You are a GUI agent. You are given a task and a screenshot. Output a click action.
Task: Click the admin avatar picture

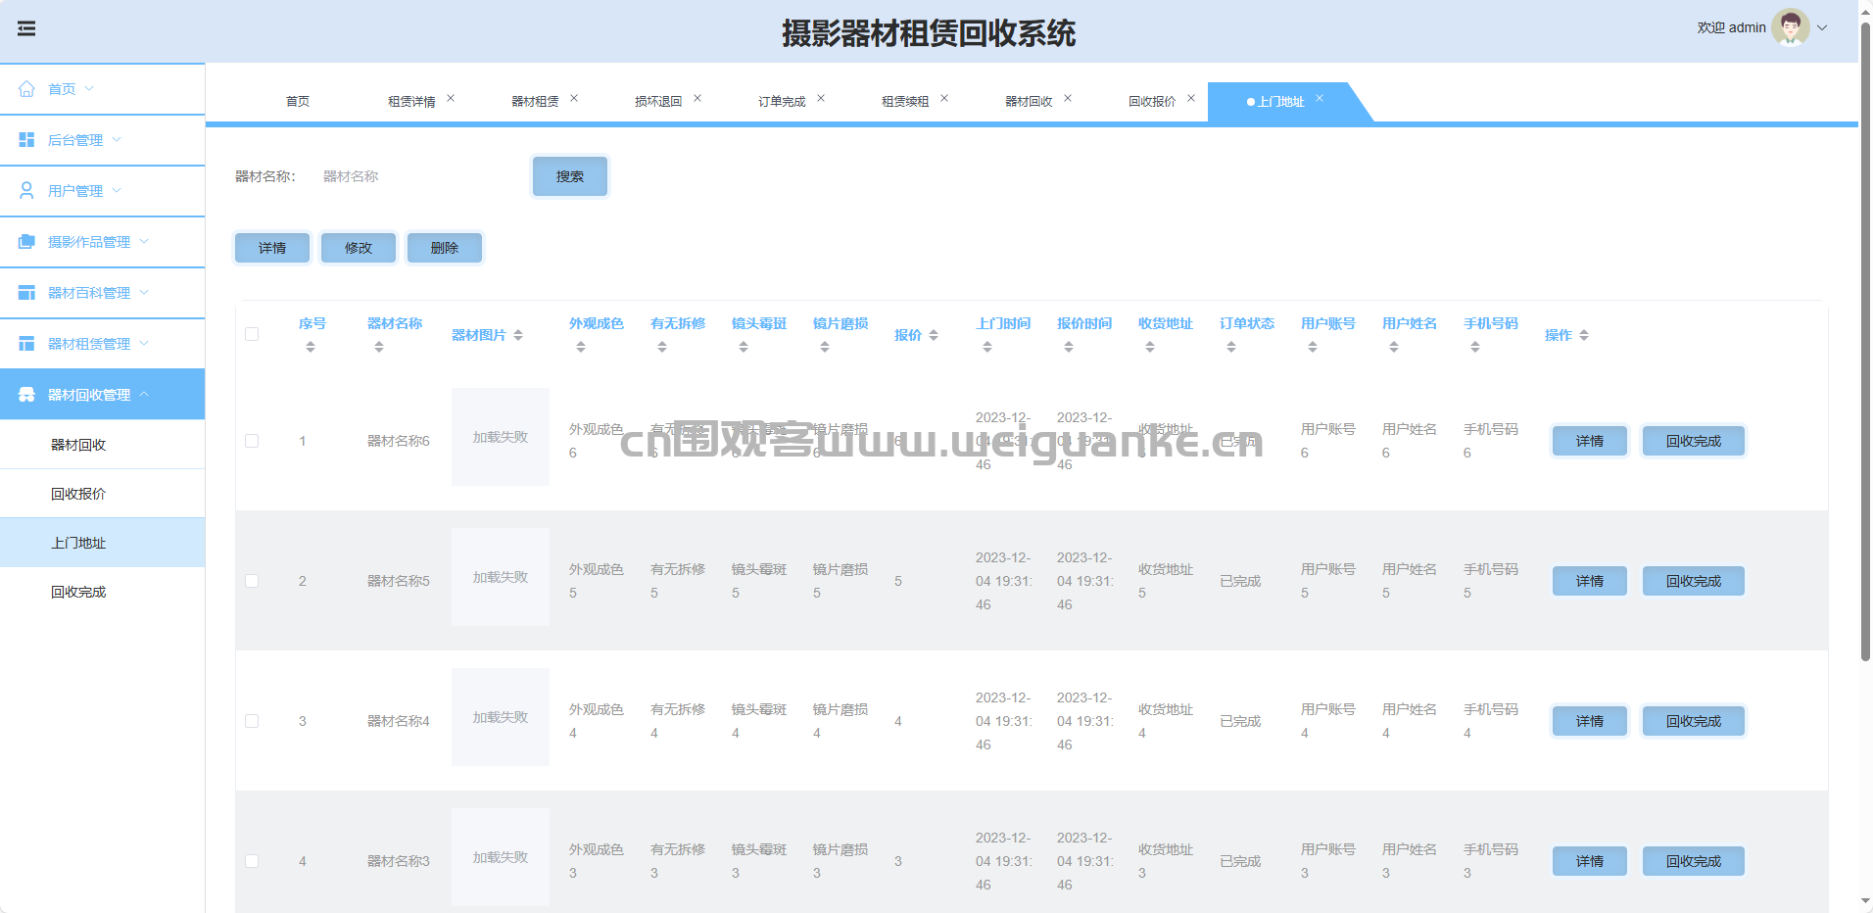(x=1790, y=28)
